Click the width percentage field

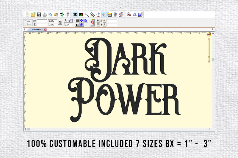point(53,21)
